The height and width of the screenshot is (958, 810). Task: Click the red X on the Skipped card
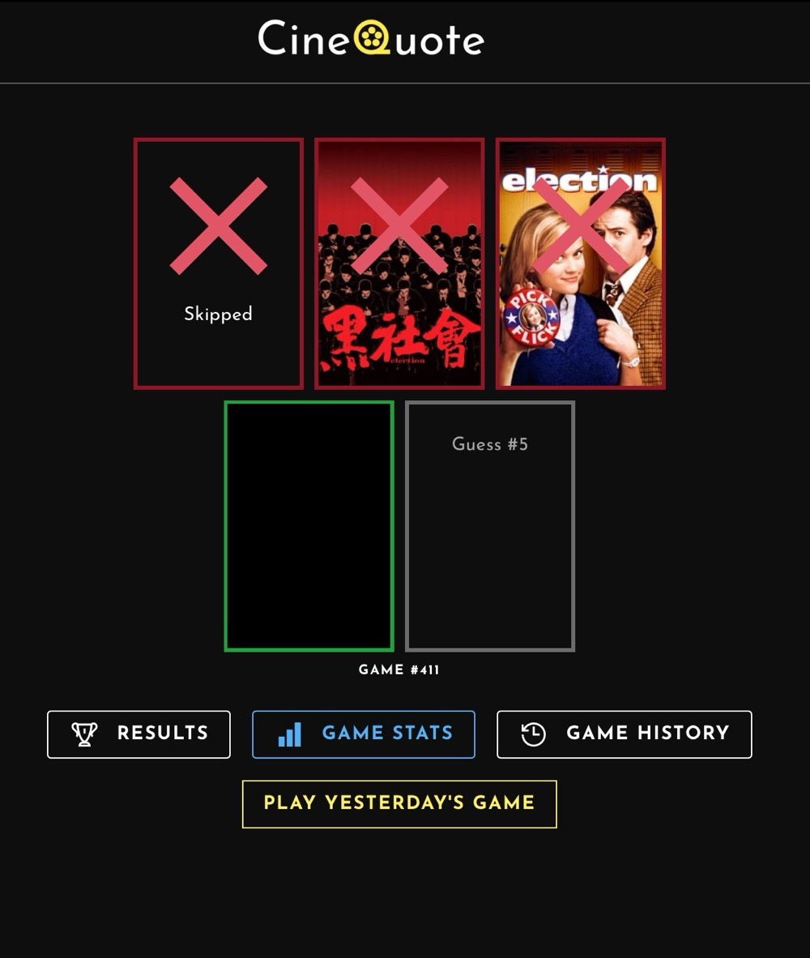(x=219, y=225)
